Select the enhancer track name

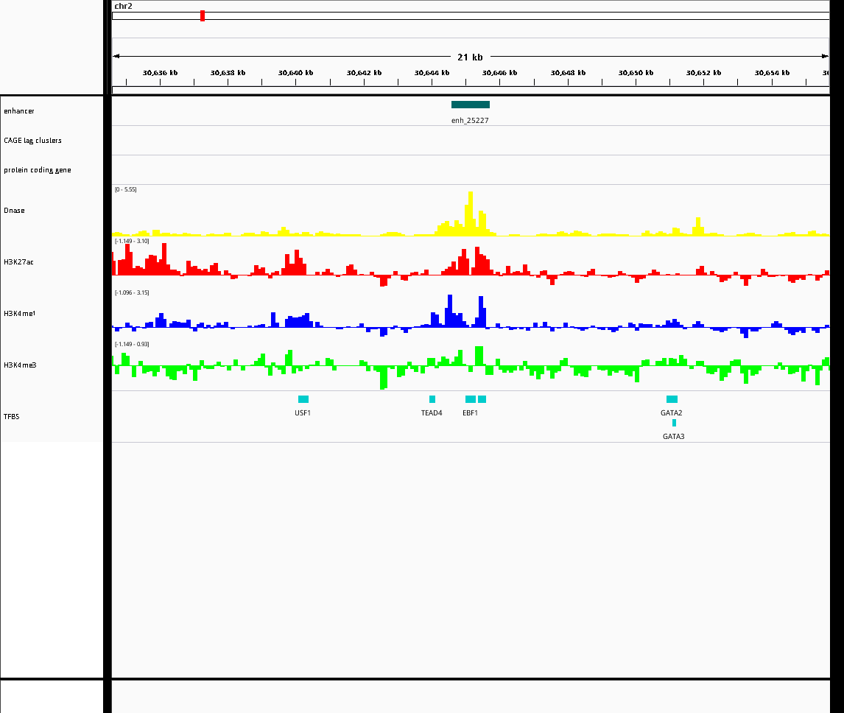[x=19, y=111]
